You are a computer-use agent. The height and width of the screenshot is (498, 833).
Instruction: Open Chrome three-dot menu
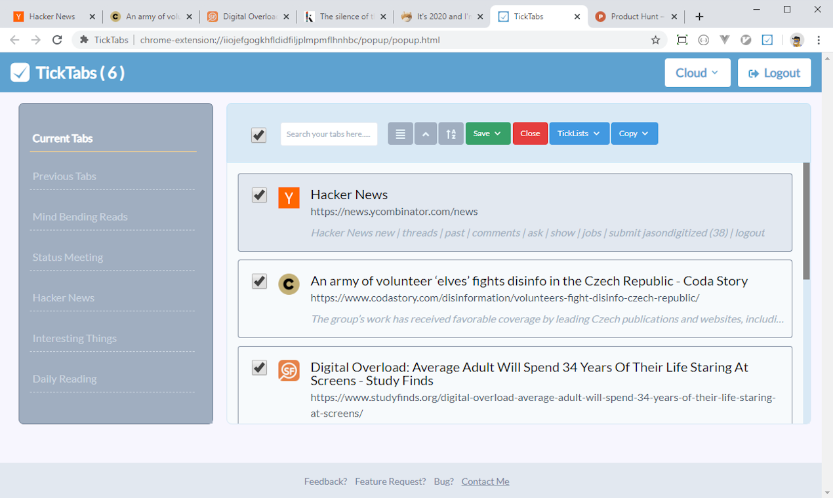point(819,40)
